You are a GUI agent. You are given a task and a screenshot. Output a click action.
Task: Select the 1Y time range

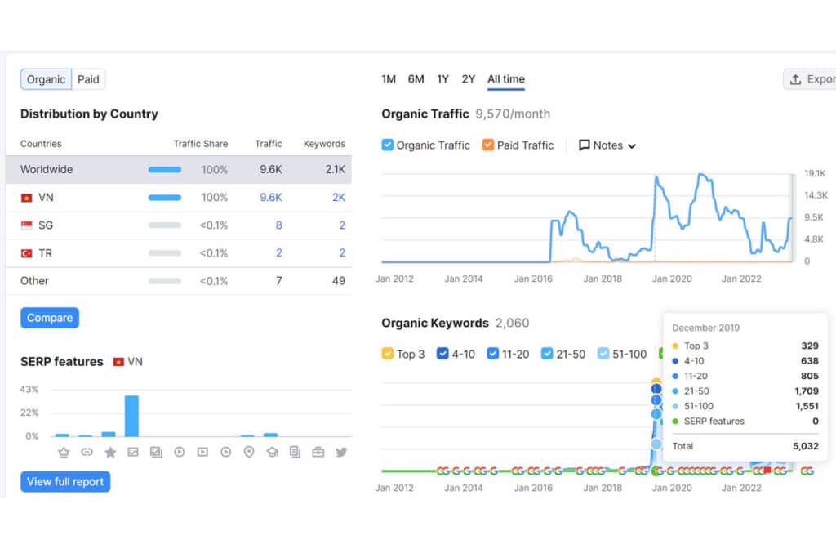point(443,79)
